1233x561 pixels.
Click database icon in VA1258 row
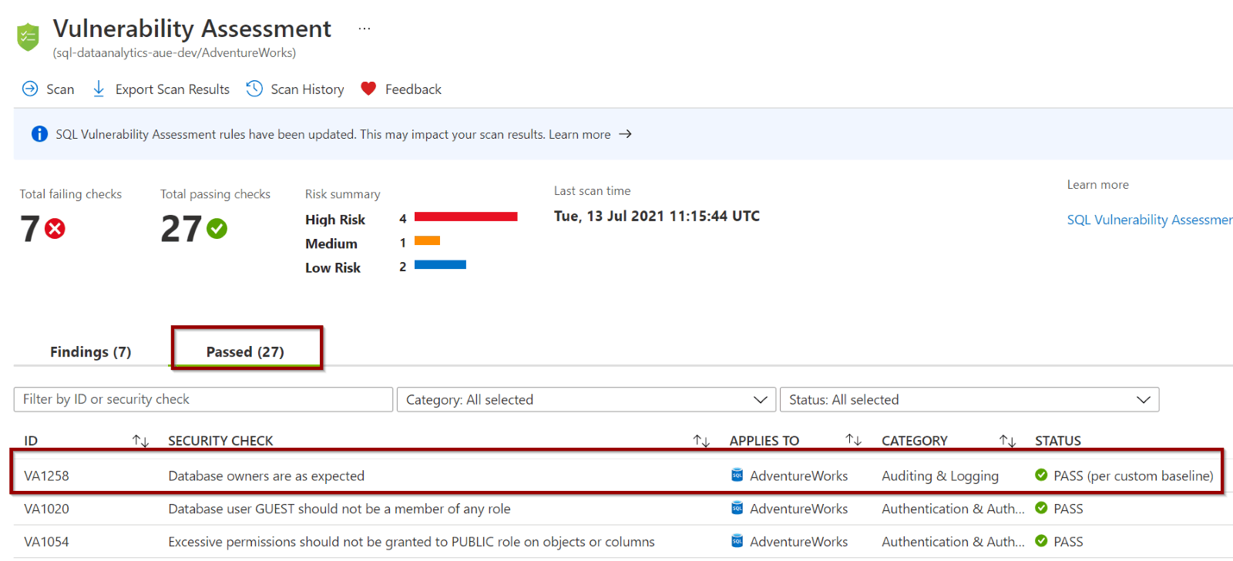coord(737,475)
